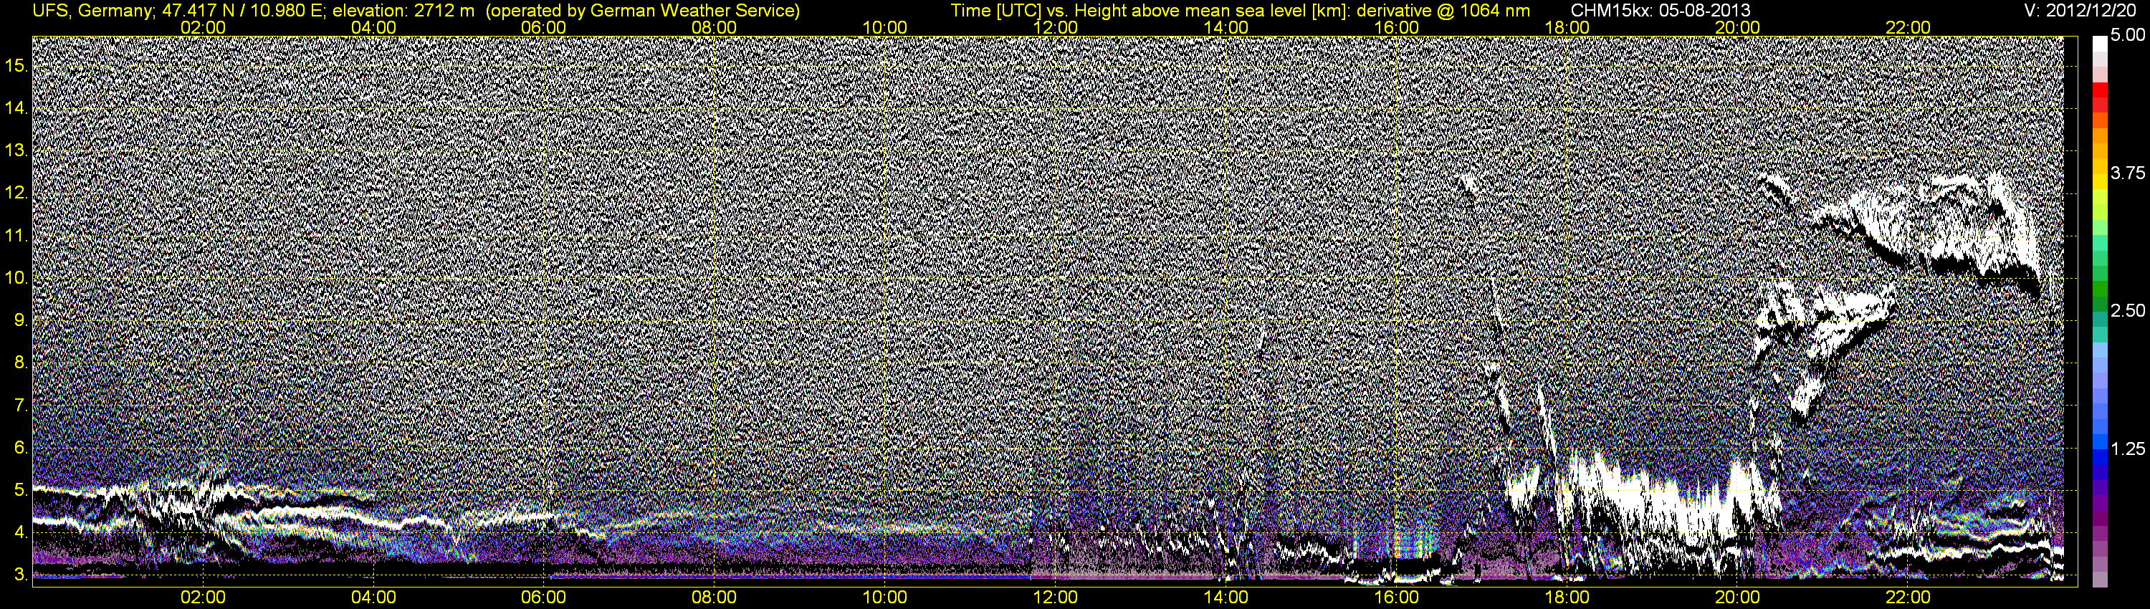The height and width of the screenshot is (609, 2150).
Task: Click the 08:00 label on the top time axis
Action: pos(715,27)
